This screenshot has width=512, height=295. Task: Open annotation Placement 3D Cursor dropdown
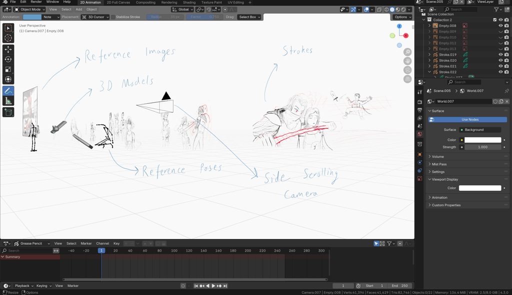coord(95,17)
